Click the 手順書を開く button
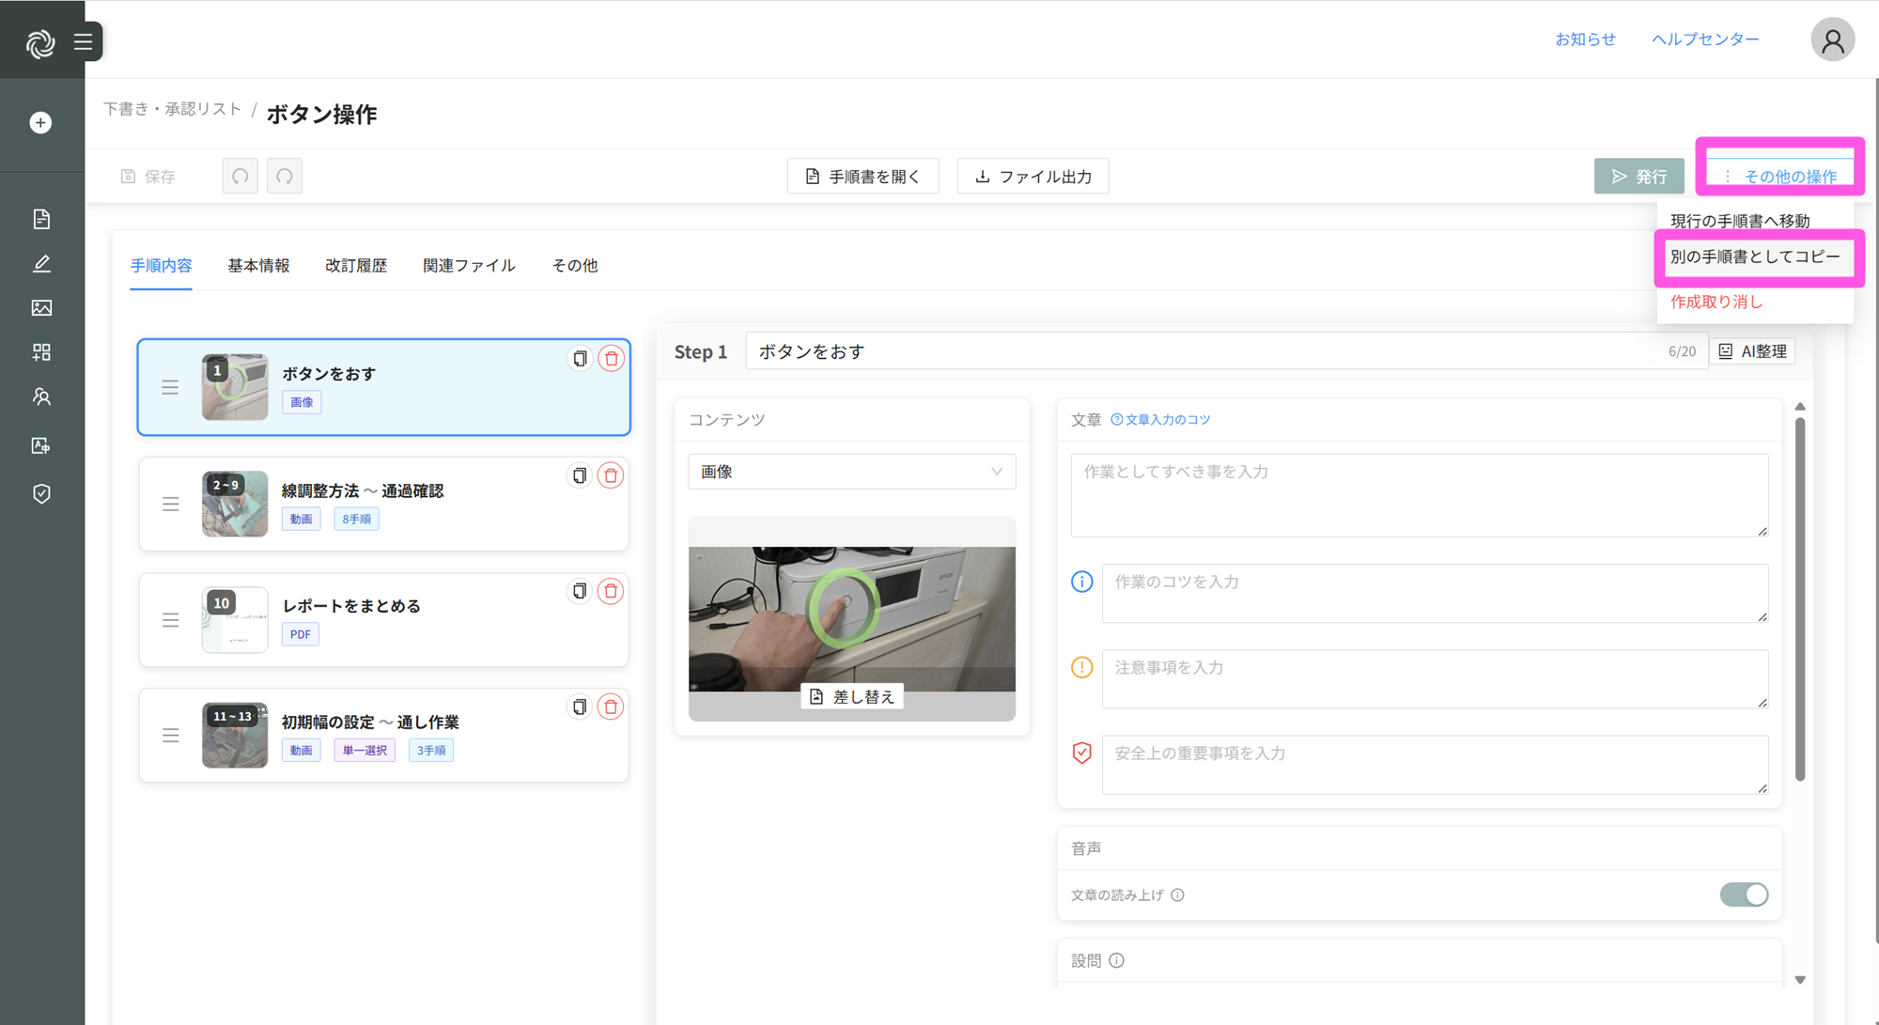 coord(862,176)
